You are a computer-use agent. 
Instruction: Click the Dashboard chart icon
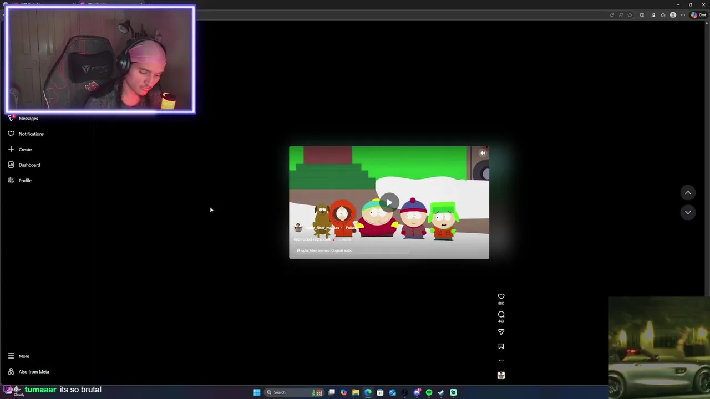[11, 165]
